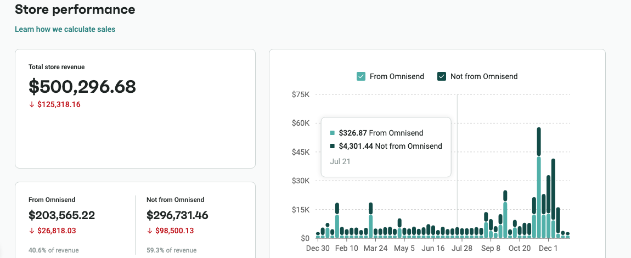
Task: Click the '$75K' y-axis label
Action: pyautogui.click(x=301, y=94)
